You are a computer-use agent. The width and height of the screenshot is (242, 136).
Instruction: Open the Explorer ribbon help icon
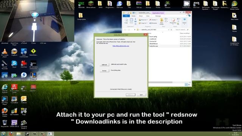pos(189,16)
